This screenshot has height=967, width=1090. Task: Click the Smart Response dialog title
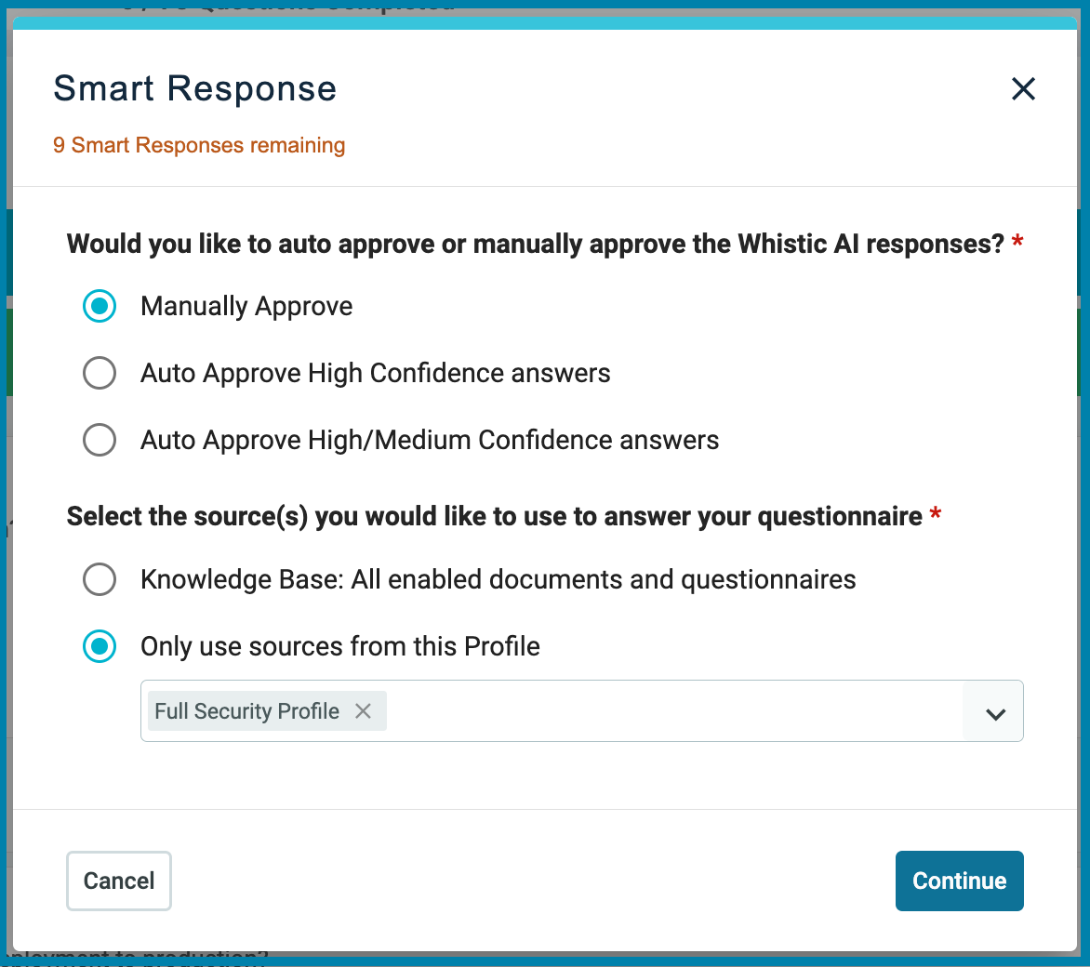tap(194, 88)
